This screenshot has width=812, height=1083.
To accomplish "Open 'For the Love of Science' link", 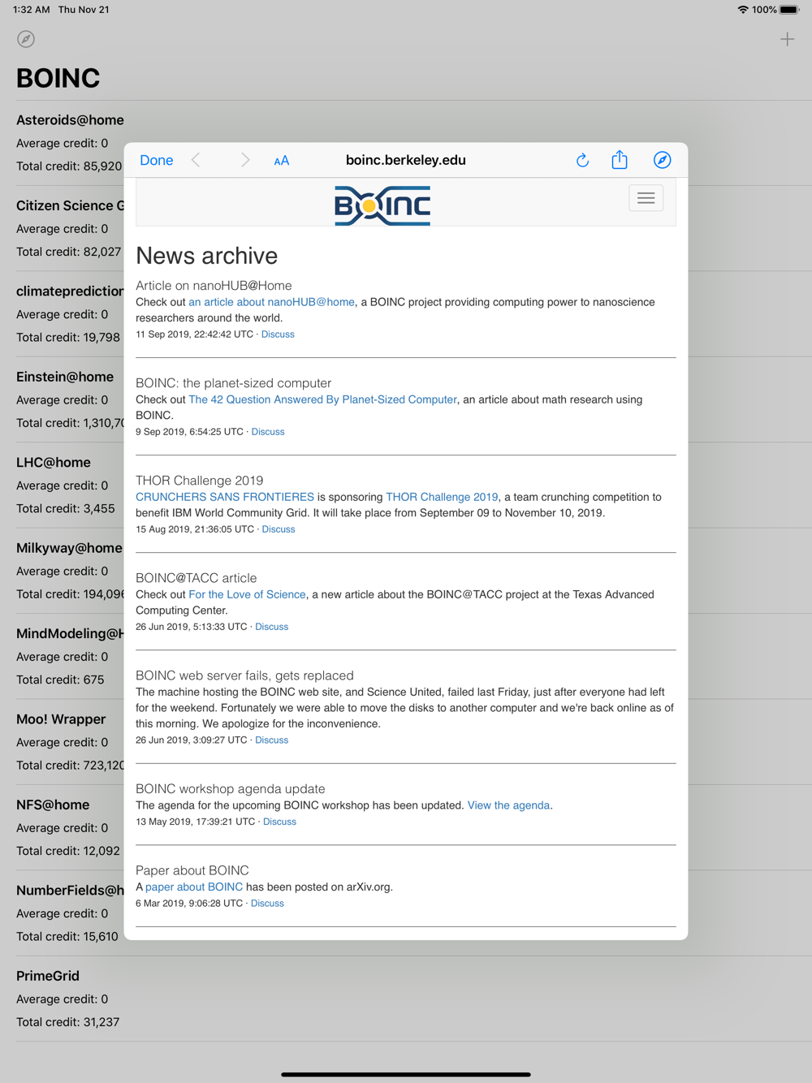I will [x=248, y=594].
